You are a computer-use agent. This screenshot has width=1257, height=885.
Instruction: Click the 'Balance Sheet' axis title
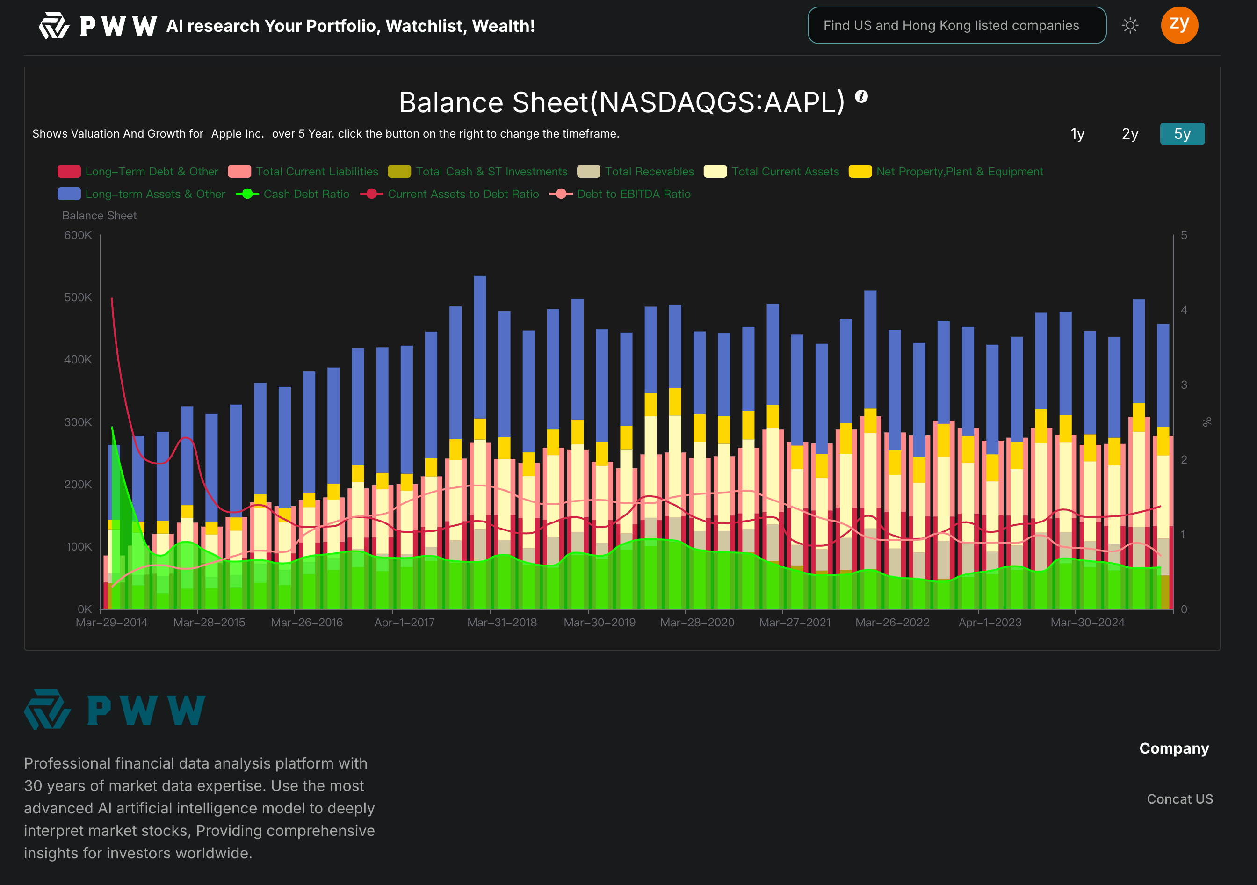[99, 216]
